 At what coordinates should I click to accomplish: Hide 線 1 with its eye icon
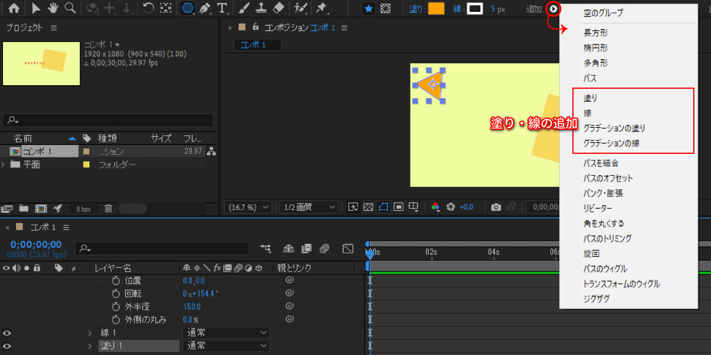7,333
